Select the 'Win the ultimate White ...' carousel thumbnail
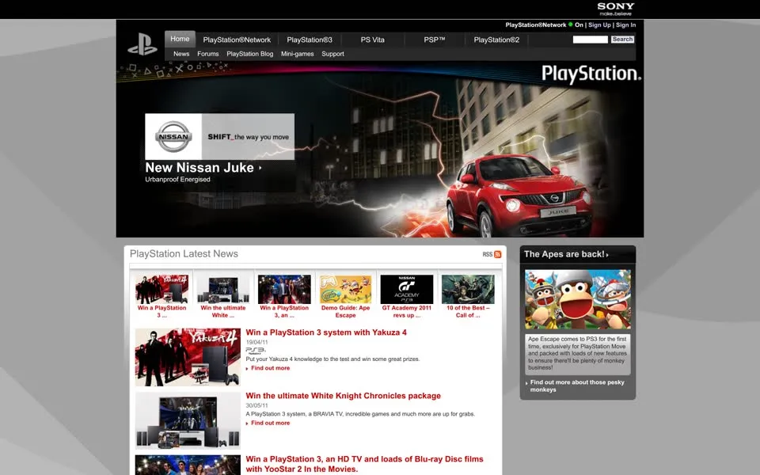Screen dimensions: 760x475 223,290
